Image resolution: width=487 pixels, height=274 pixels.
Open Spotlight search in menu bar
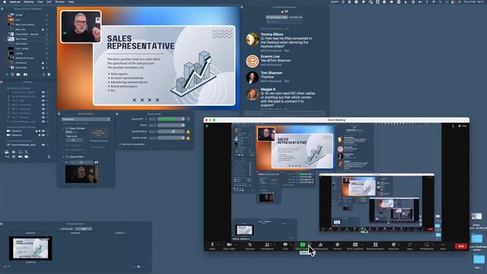(441, 2)
